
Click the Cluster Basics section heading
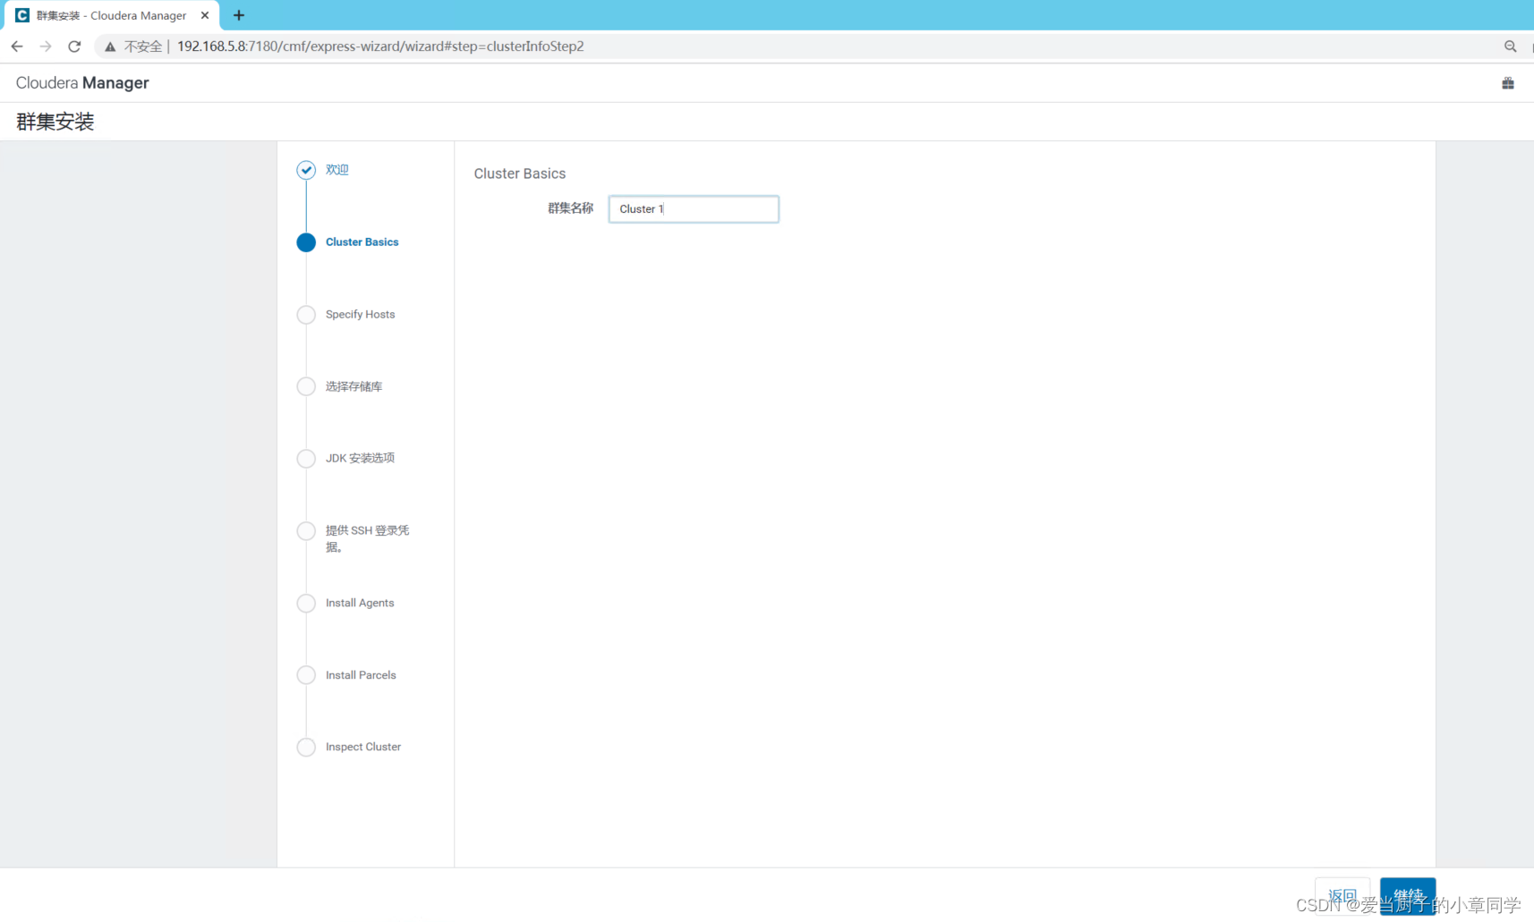520,173
